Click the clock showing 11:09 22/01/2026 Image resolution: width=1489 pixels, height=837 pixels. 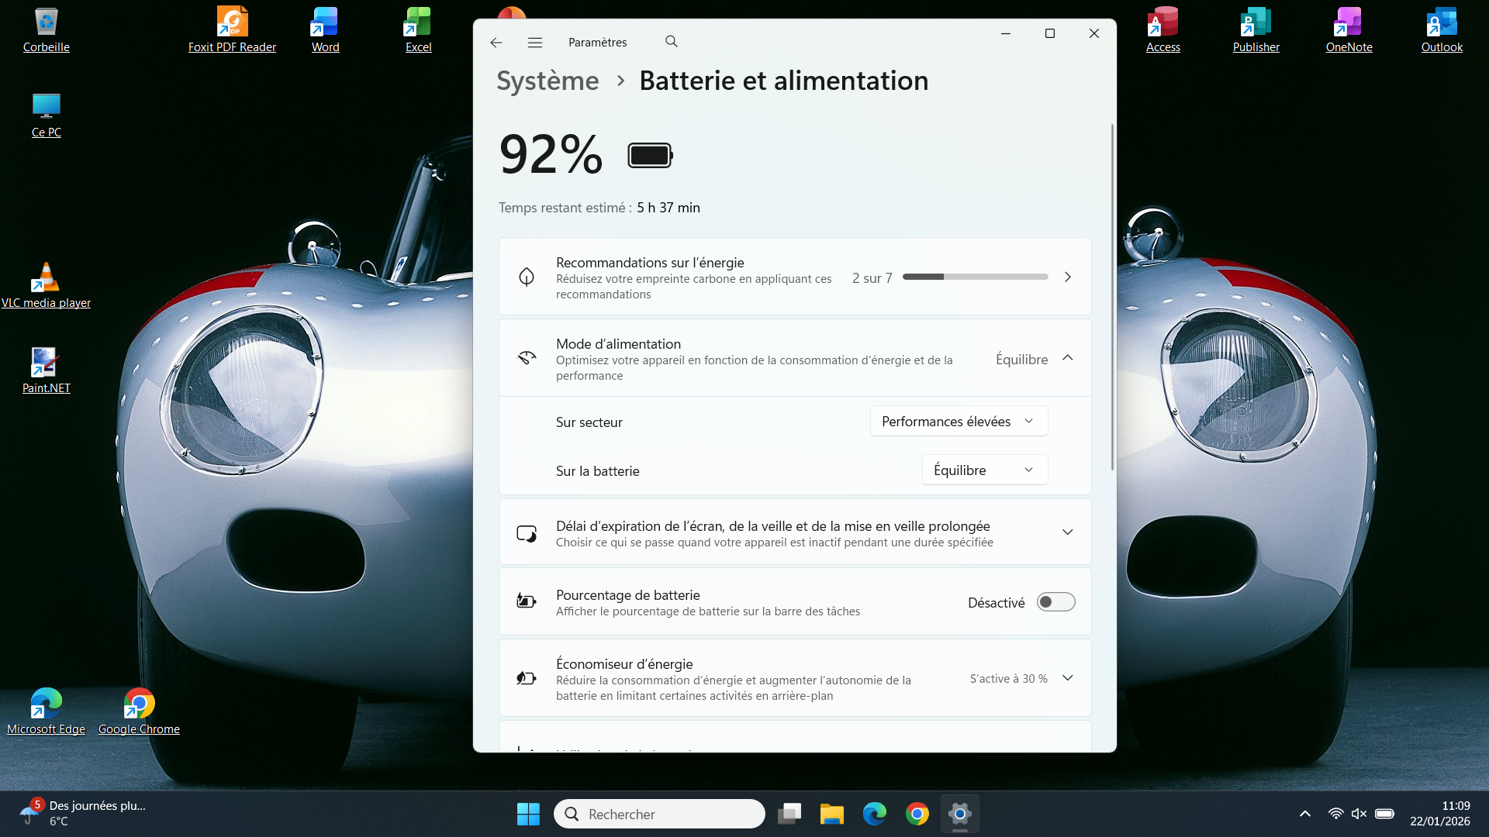click(1440, 814)
